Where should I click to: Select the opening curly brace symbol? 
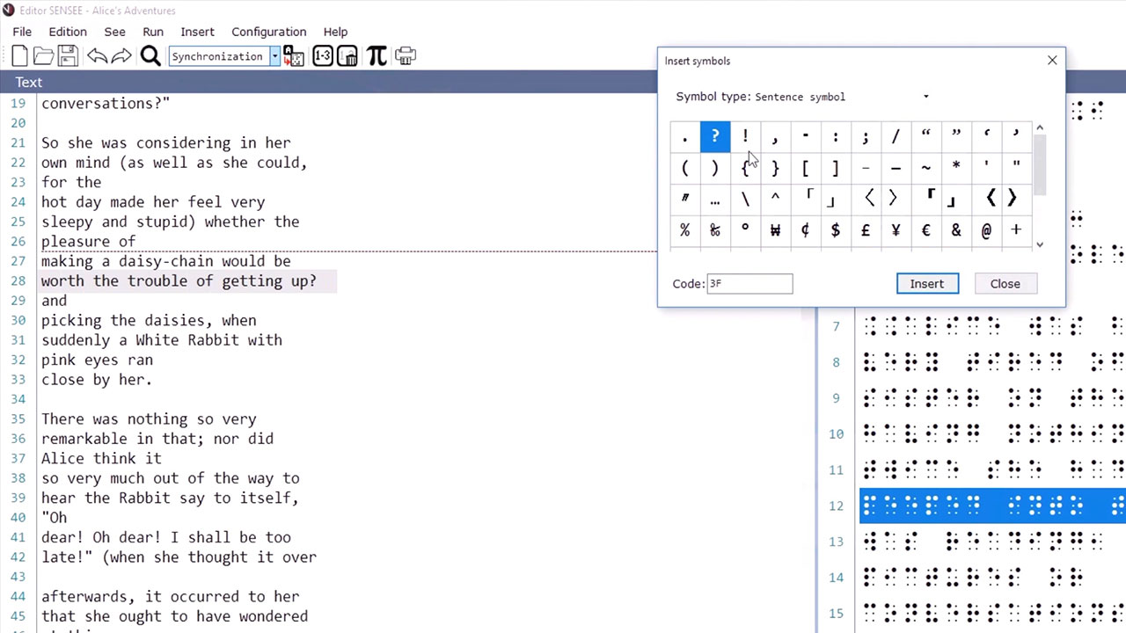click(745, 167)
